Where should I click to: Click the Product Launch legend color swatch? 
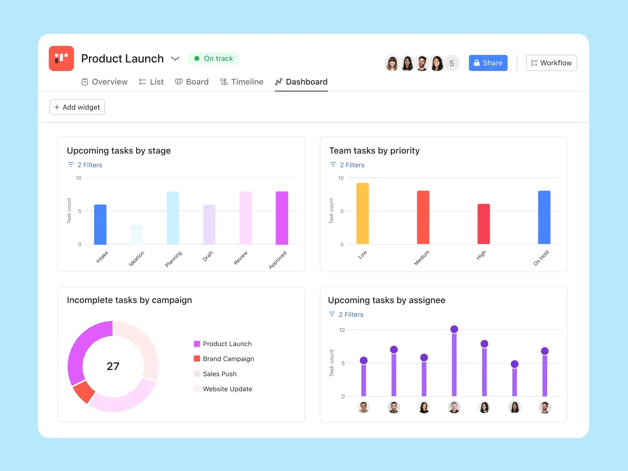[197, 344]
